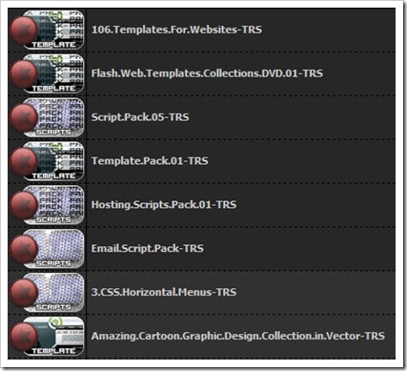Select the 3.CSS.Horizontal.Menus-TRS title
Image resolution: width=407 pixels, height=371 pixels.
tap(164, 292)
